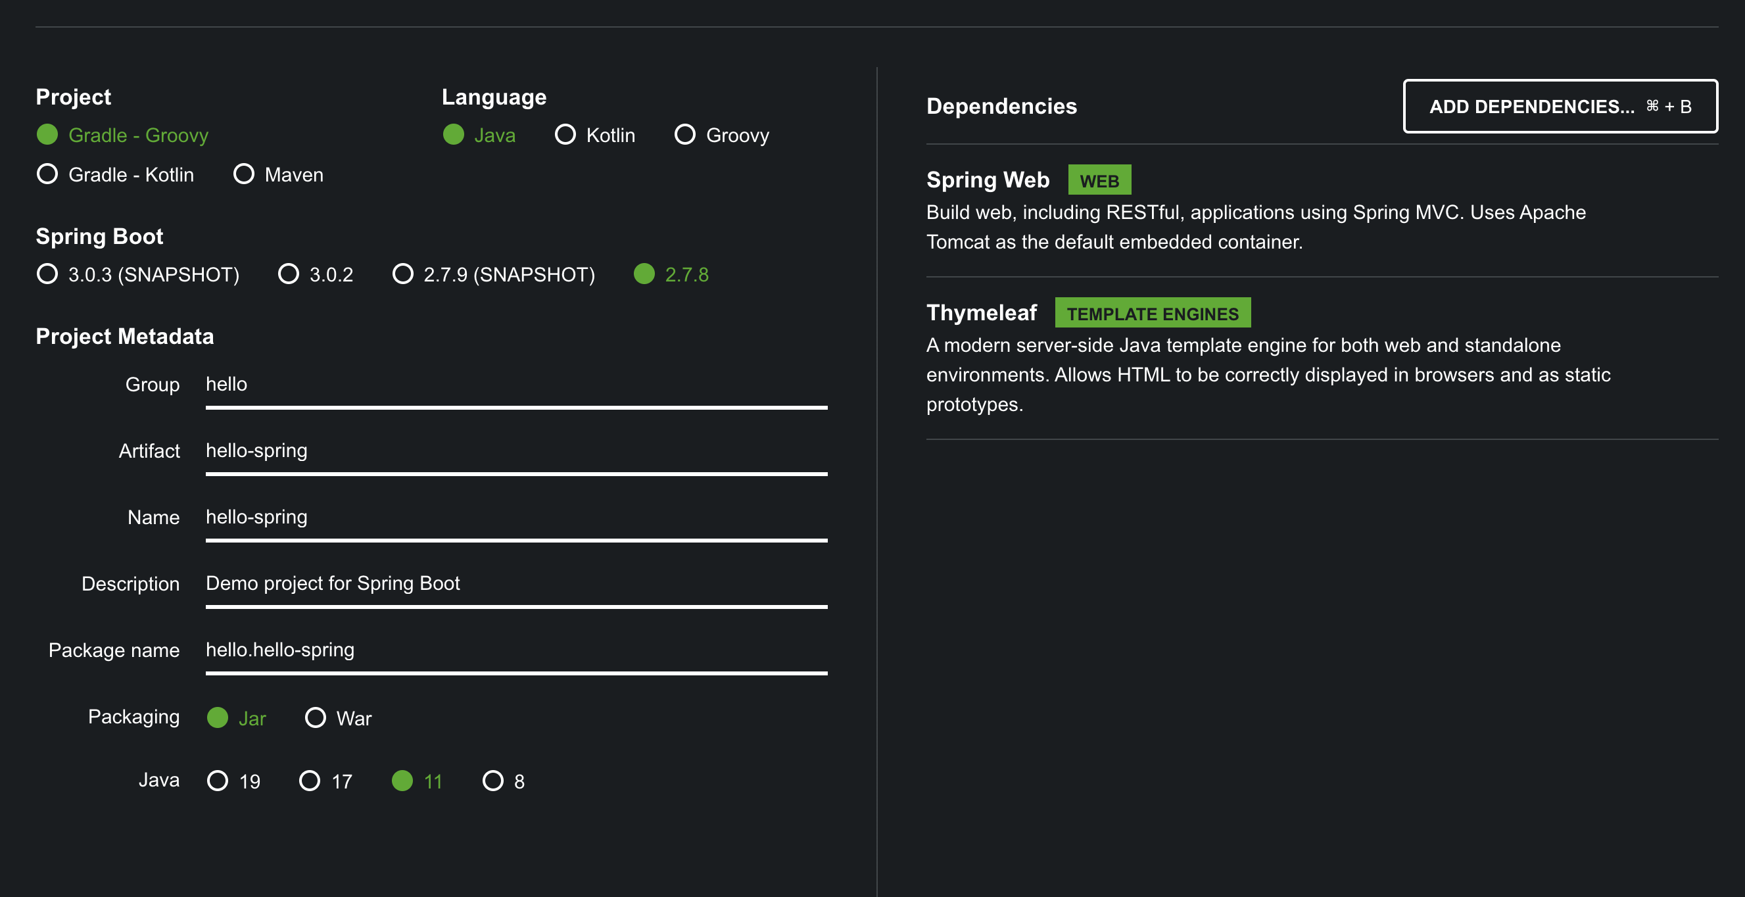Focus the Artifact text field
This screenshot has width=1745, height=897.
point(516,452)
